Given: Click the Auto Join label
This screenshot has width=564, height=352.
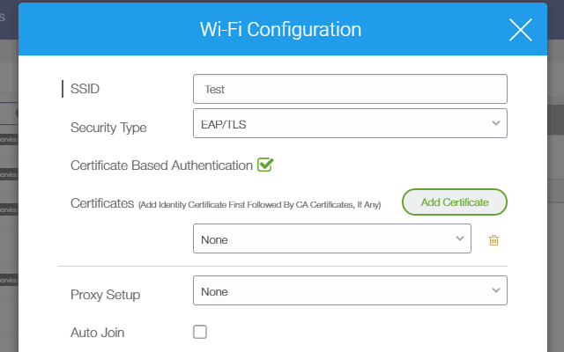Looking at the screenshot, I should tap(98, 333).
